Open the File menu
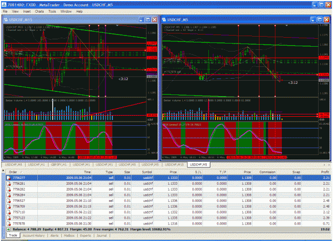The height and width of the screenshot is (241, 333). 5,12
